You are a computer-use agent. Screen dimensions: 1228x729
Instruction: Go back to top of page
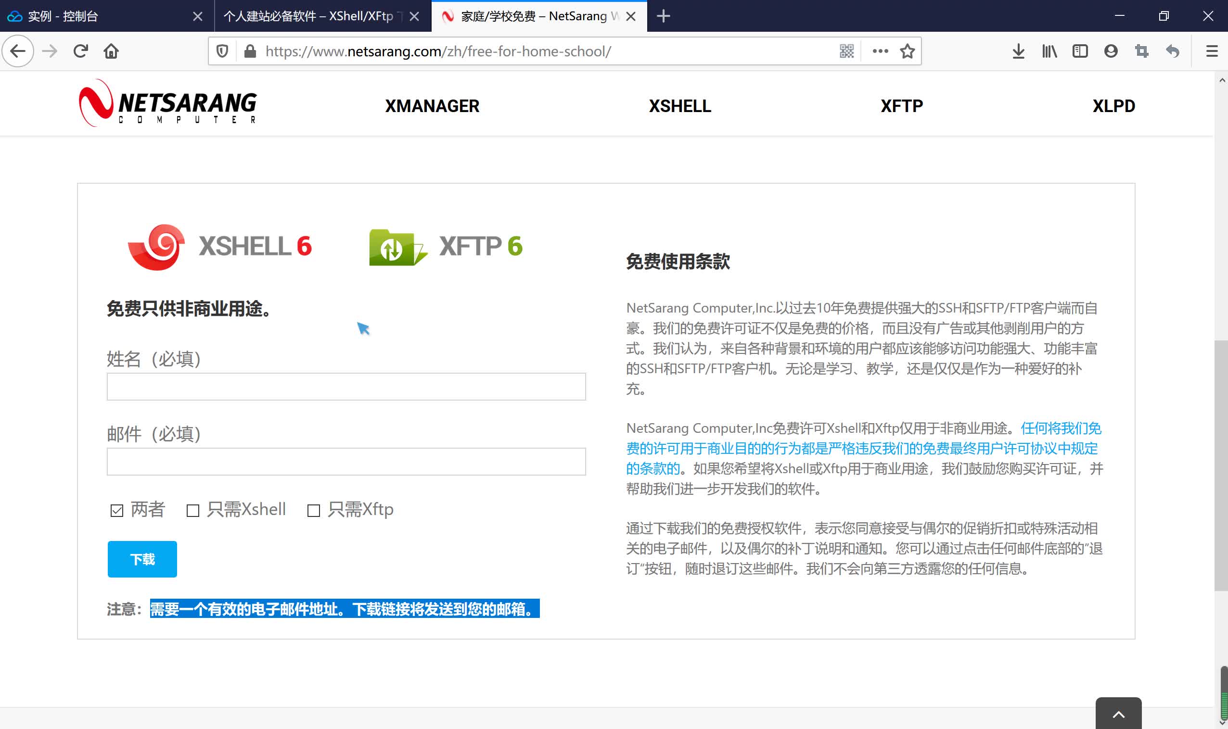pos(1118,714)
